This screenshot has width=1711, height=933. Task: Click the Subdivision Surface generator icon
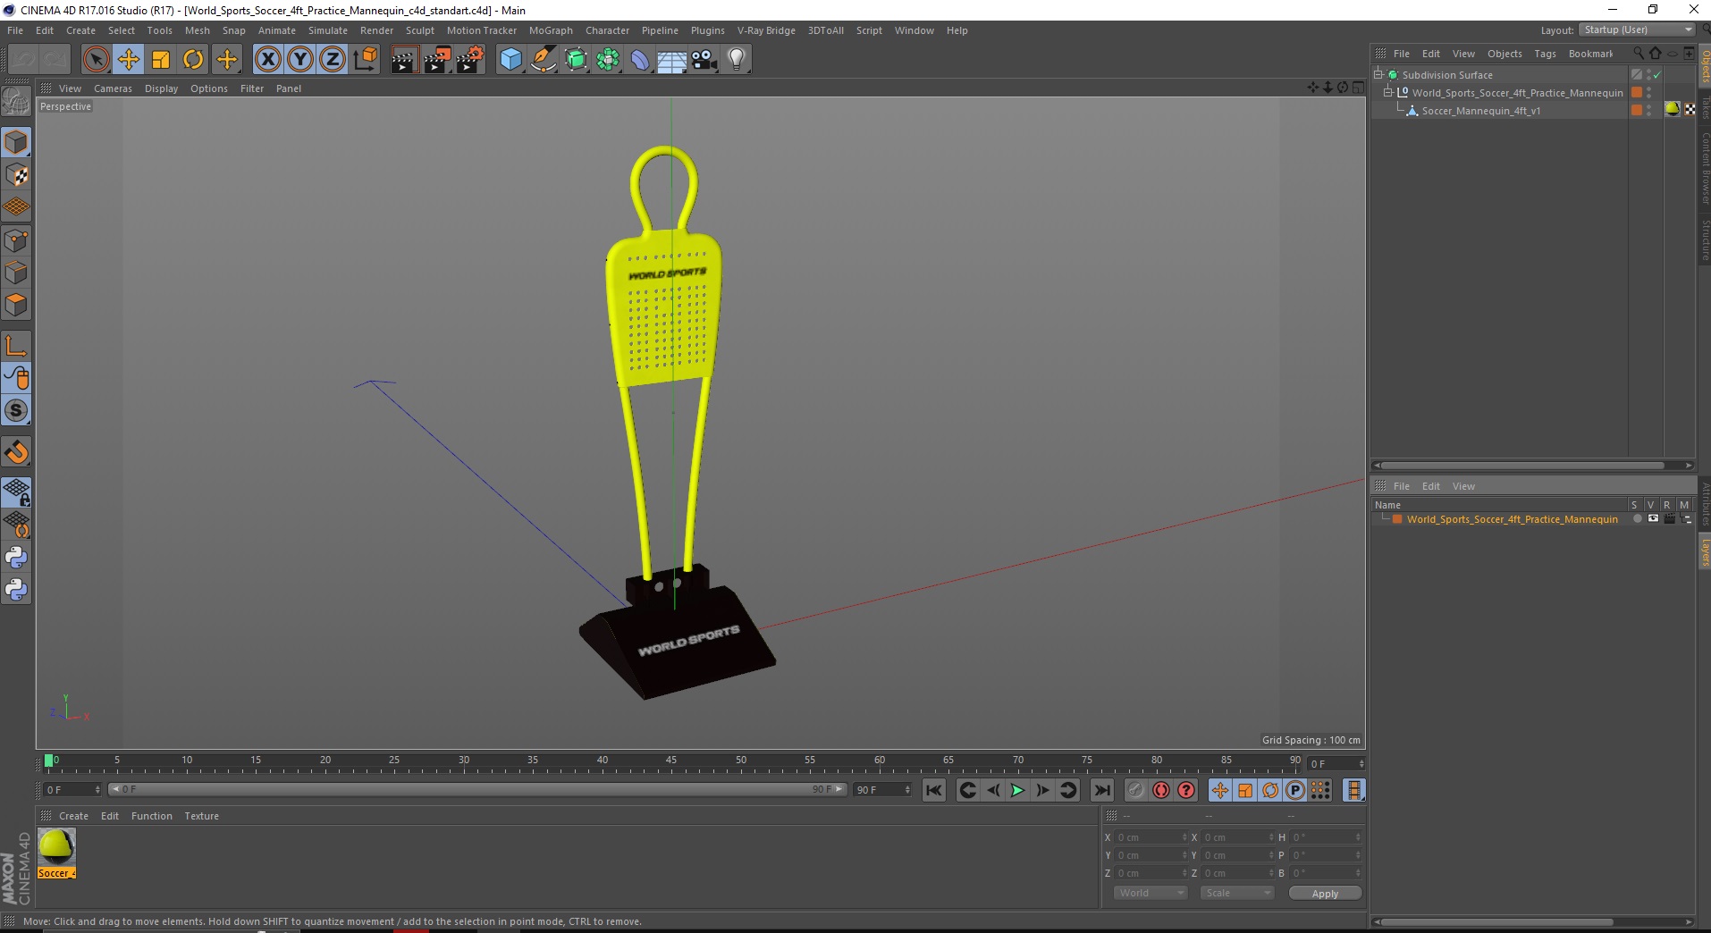pos(576,60)
